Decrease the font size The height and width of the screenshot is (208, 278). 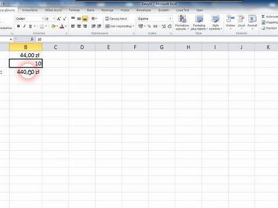pos(64,18)
